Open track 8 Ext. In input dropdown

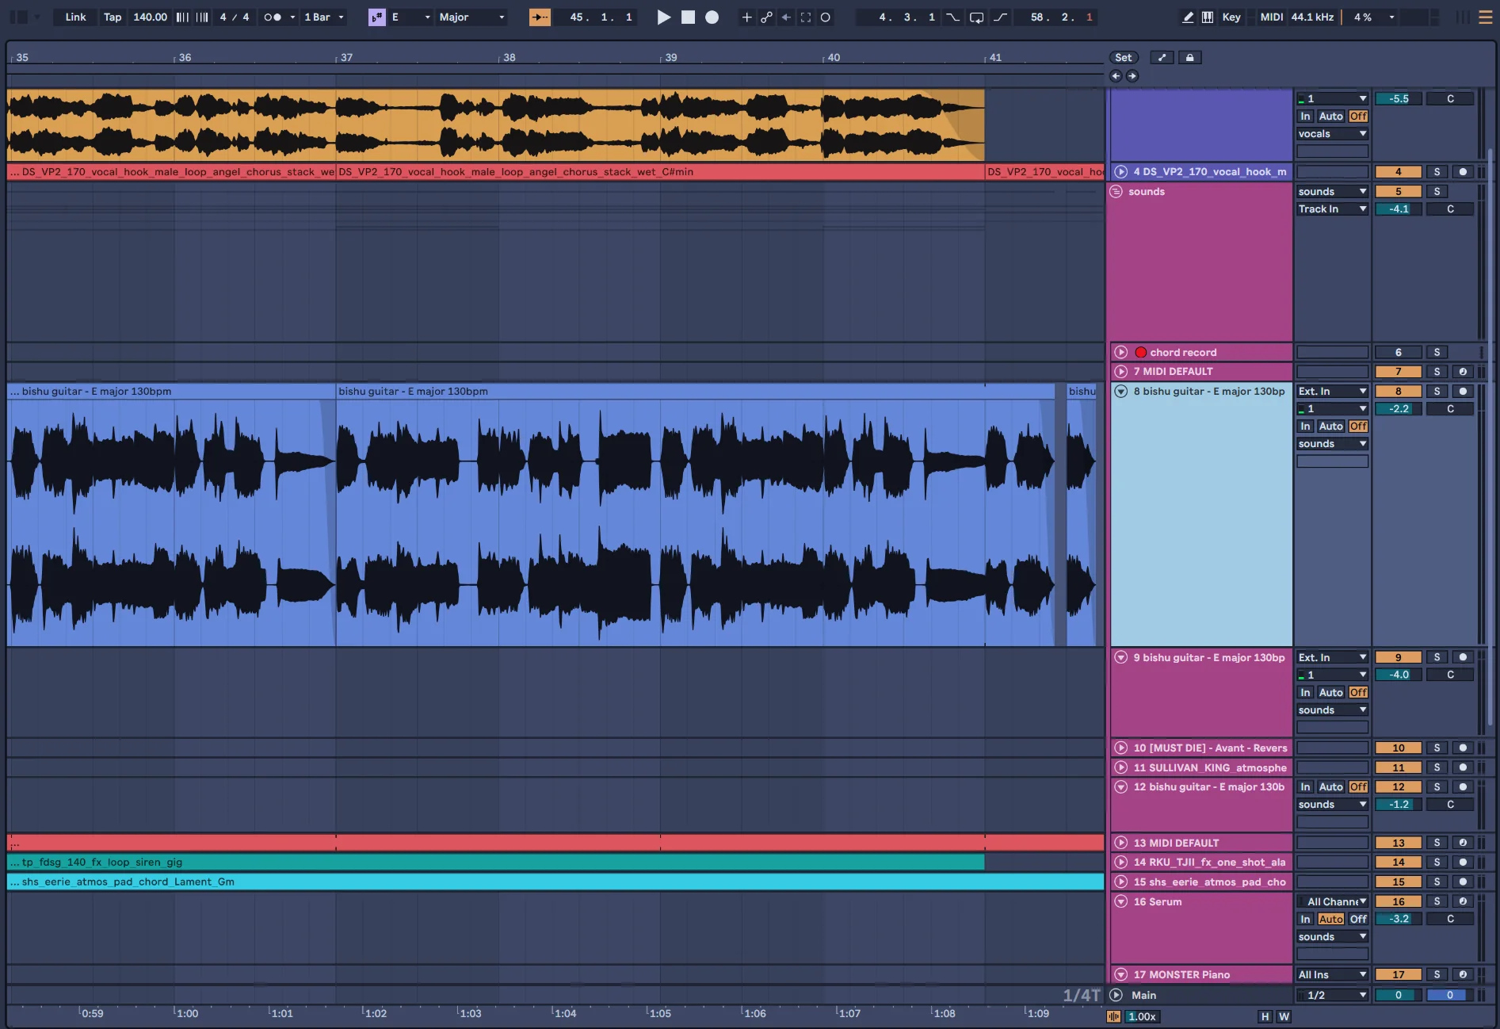[1332, 391]
